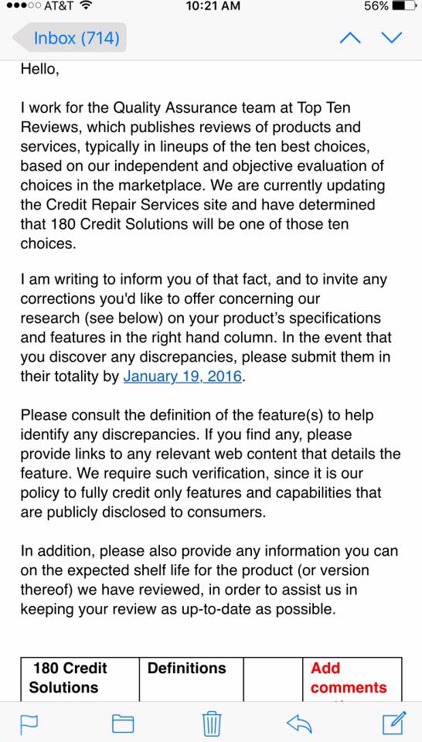This screenshot has width=422, height=742.
Task: Return to Inbox (714)
Action: point(70,37)
